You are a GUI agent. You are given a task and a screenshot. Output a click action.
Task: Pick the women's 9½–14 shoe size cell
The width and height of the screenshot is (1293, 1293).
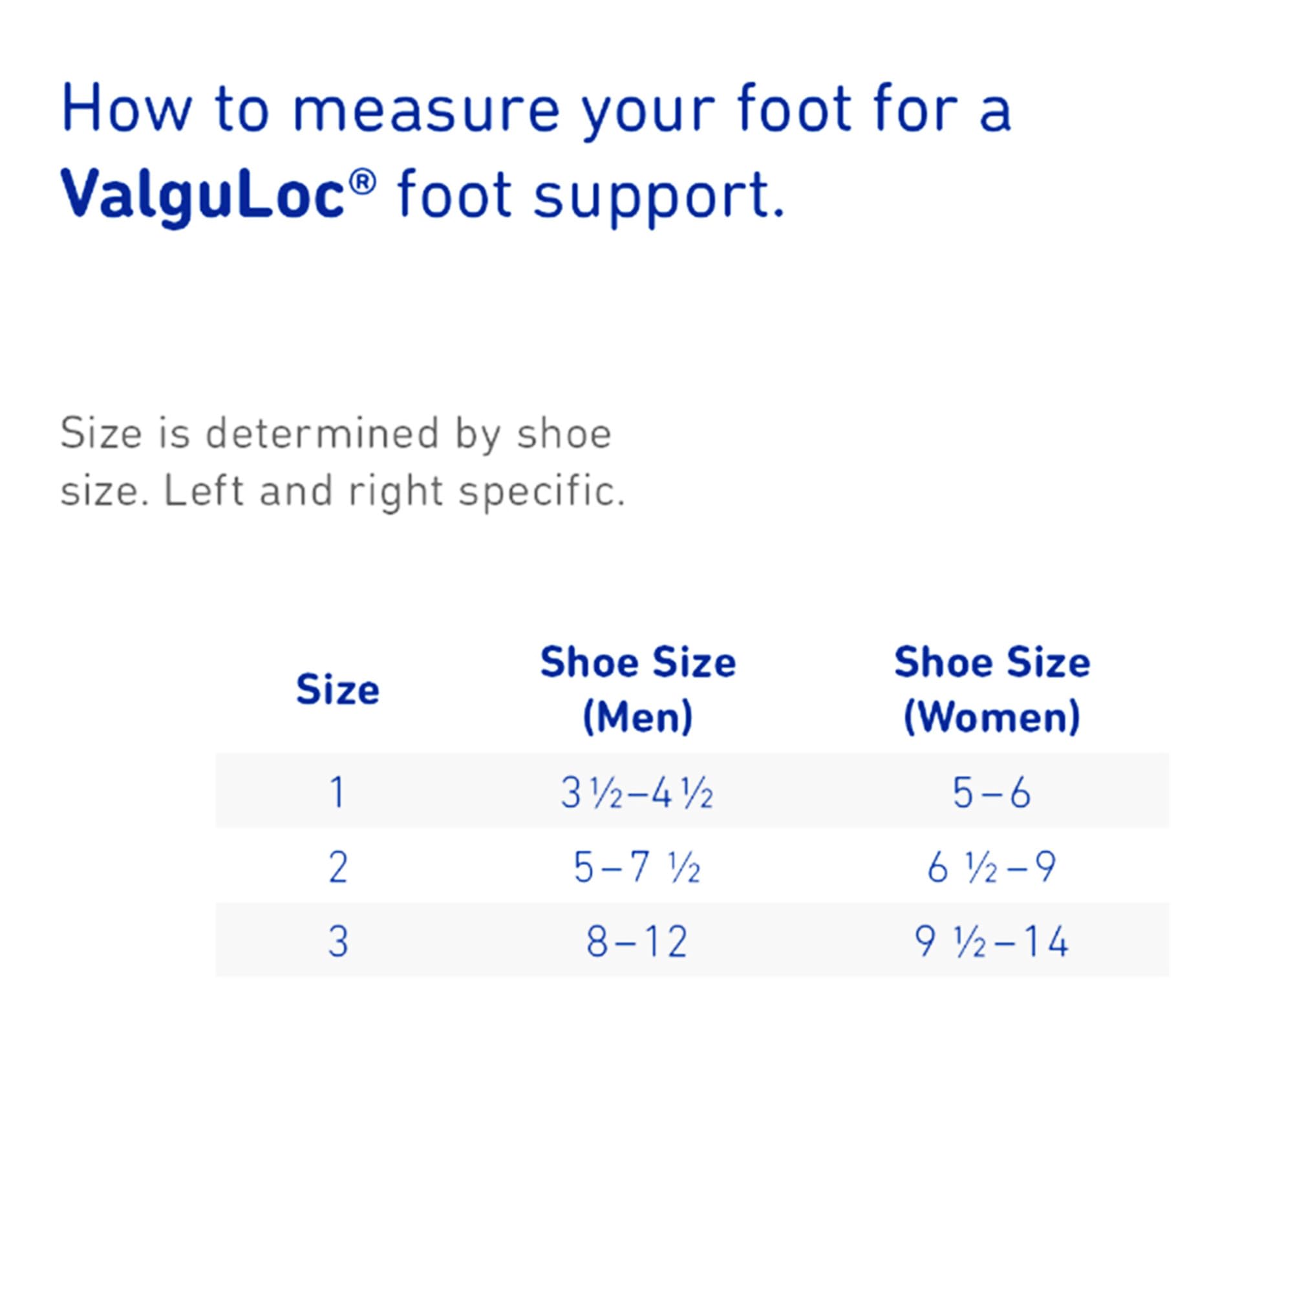click(992, 943)
